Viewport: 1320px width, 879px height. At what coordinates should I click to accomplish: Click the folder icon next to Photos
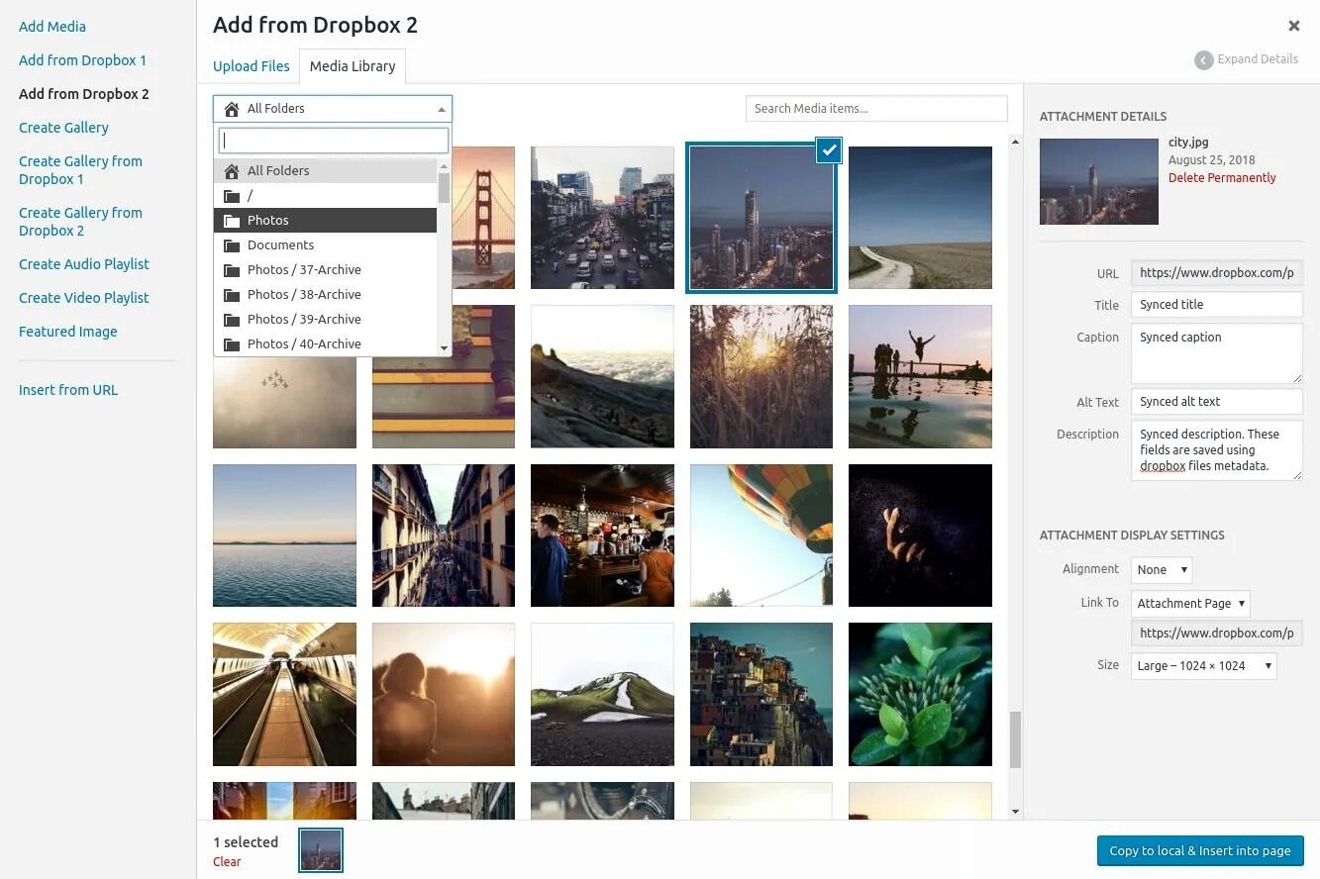[x=232, y=220]
